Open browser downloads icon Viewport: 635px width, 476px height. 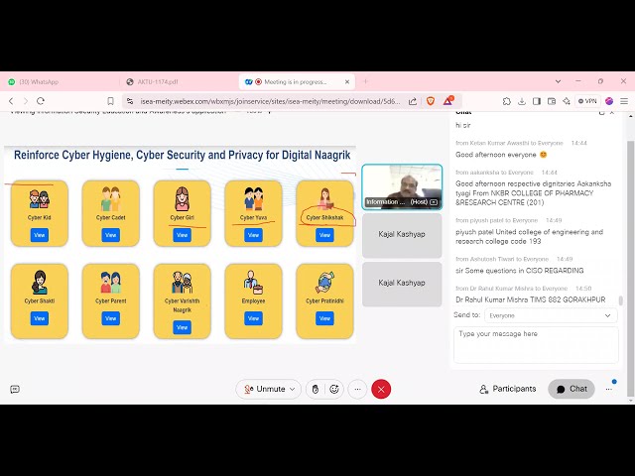click(522, 101)
